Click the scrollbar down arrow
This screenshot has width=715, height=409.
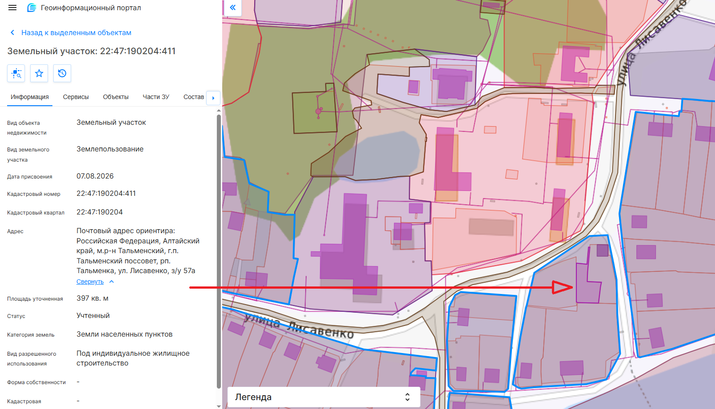(x=219, y=406)
